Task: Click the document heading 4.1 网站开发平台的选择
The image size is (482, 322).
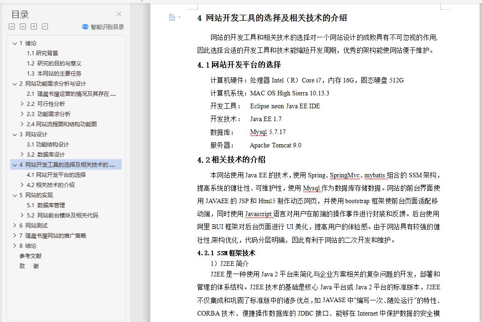Action: point(239,65)
